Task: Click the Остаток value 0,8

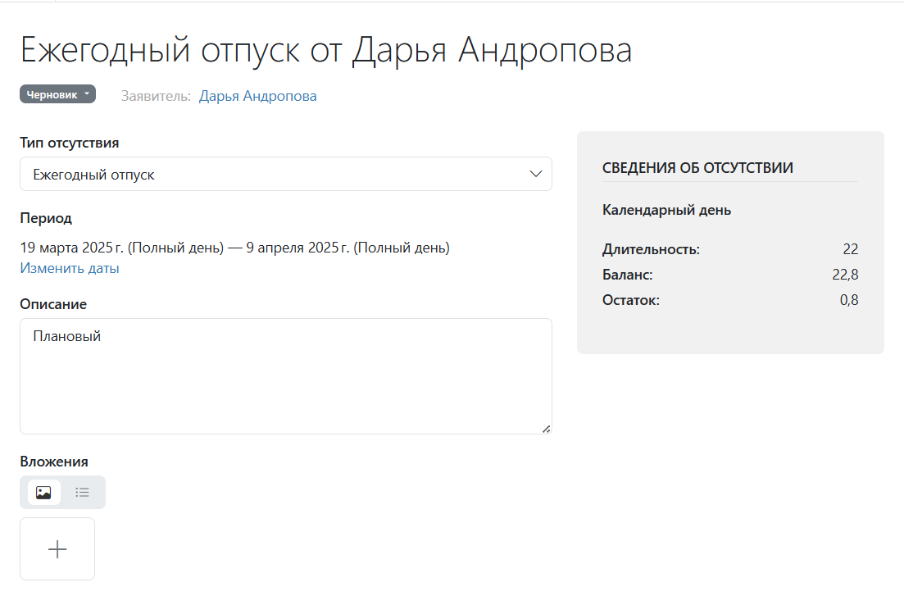Action: coord(849,300)
